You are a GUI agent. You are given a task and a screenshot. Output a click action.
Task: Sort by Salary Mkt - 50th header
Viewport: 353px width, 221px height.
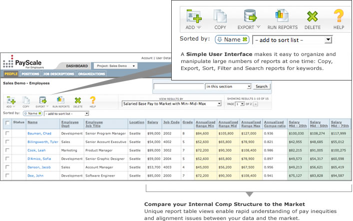tap(319, 124)
